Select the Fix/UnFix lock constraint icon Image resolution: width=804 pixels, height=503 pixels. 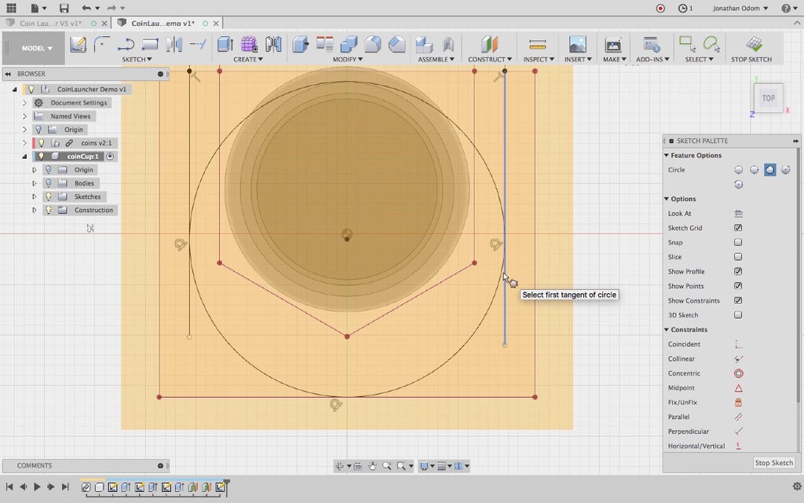[738, 402]
